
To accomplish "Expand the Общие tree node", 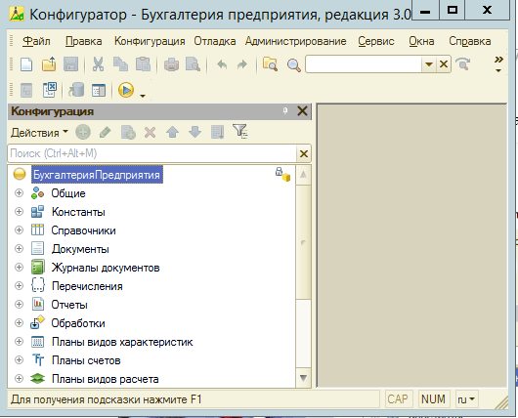I will point(20,192).
